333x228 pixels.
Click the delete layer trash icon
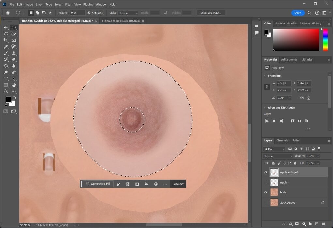coord(323,224)
